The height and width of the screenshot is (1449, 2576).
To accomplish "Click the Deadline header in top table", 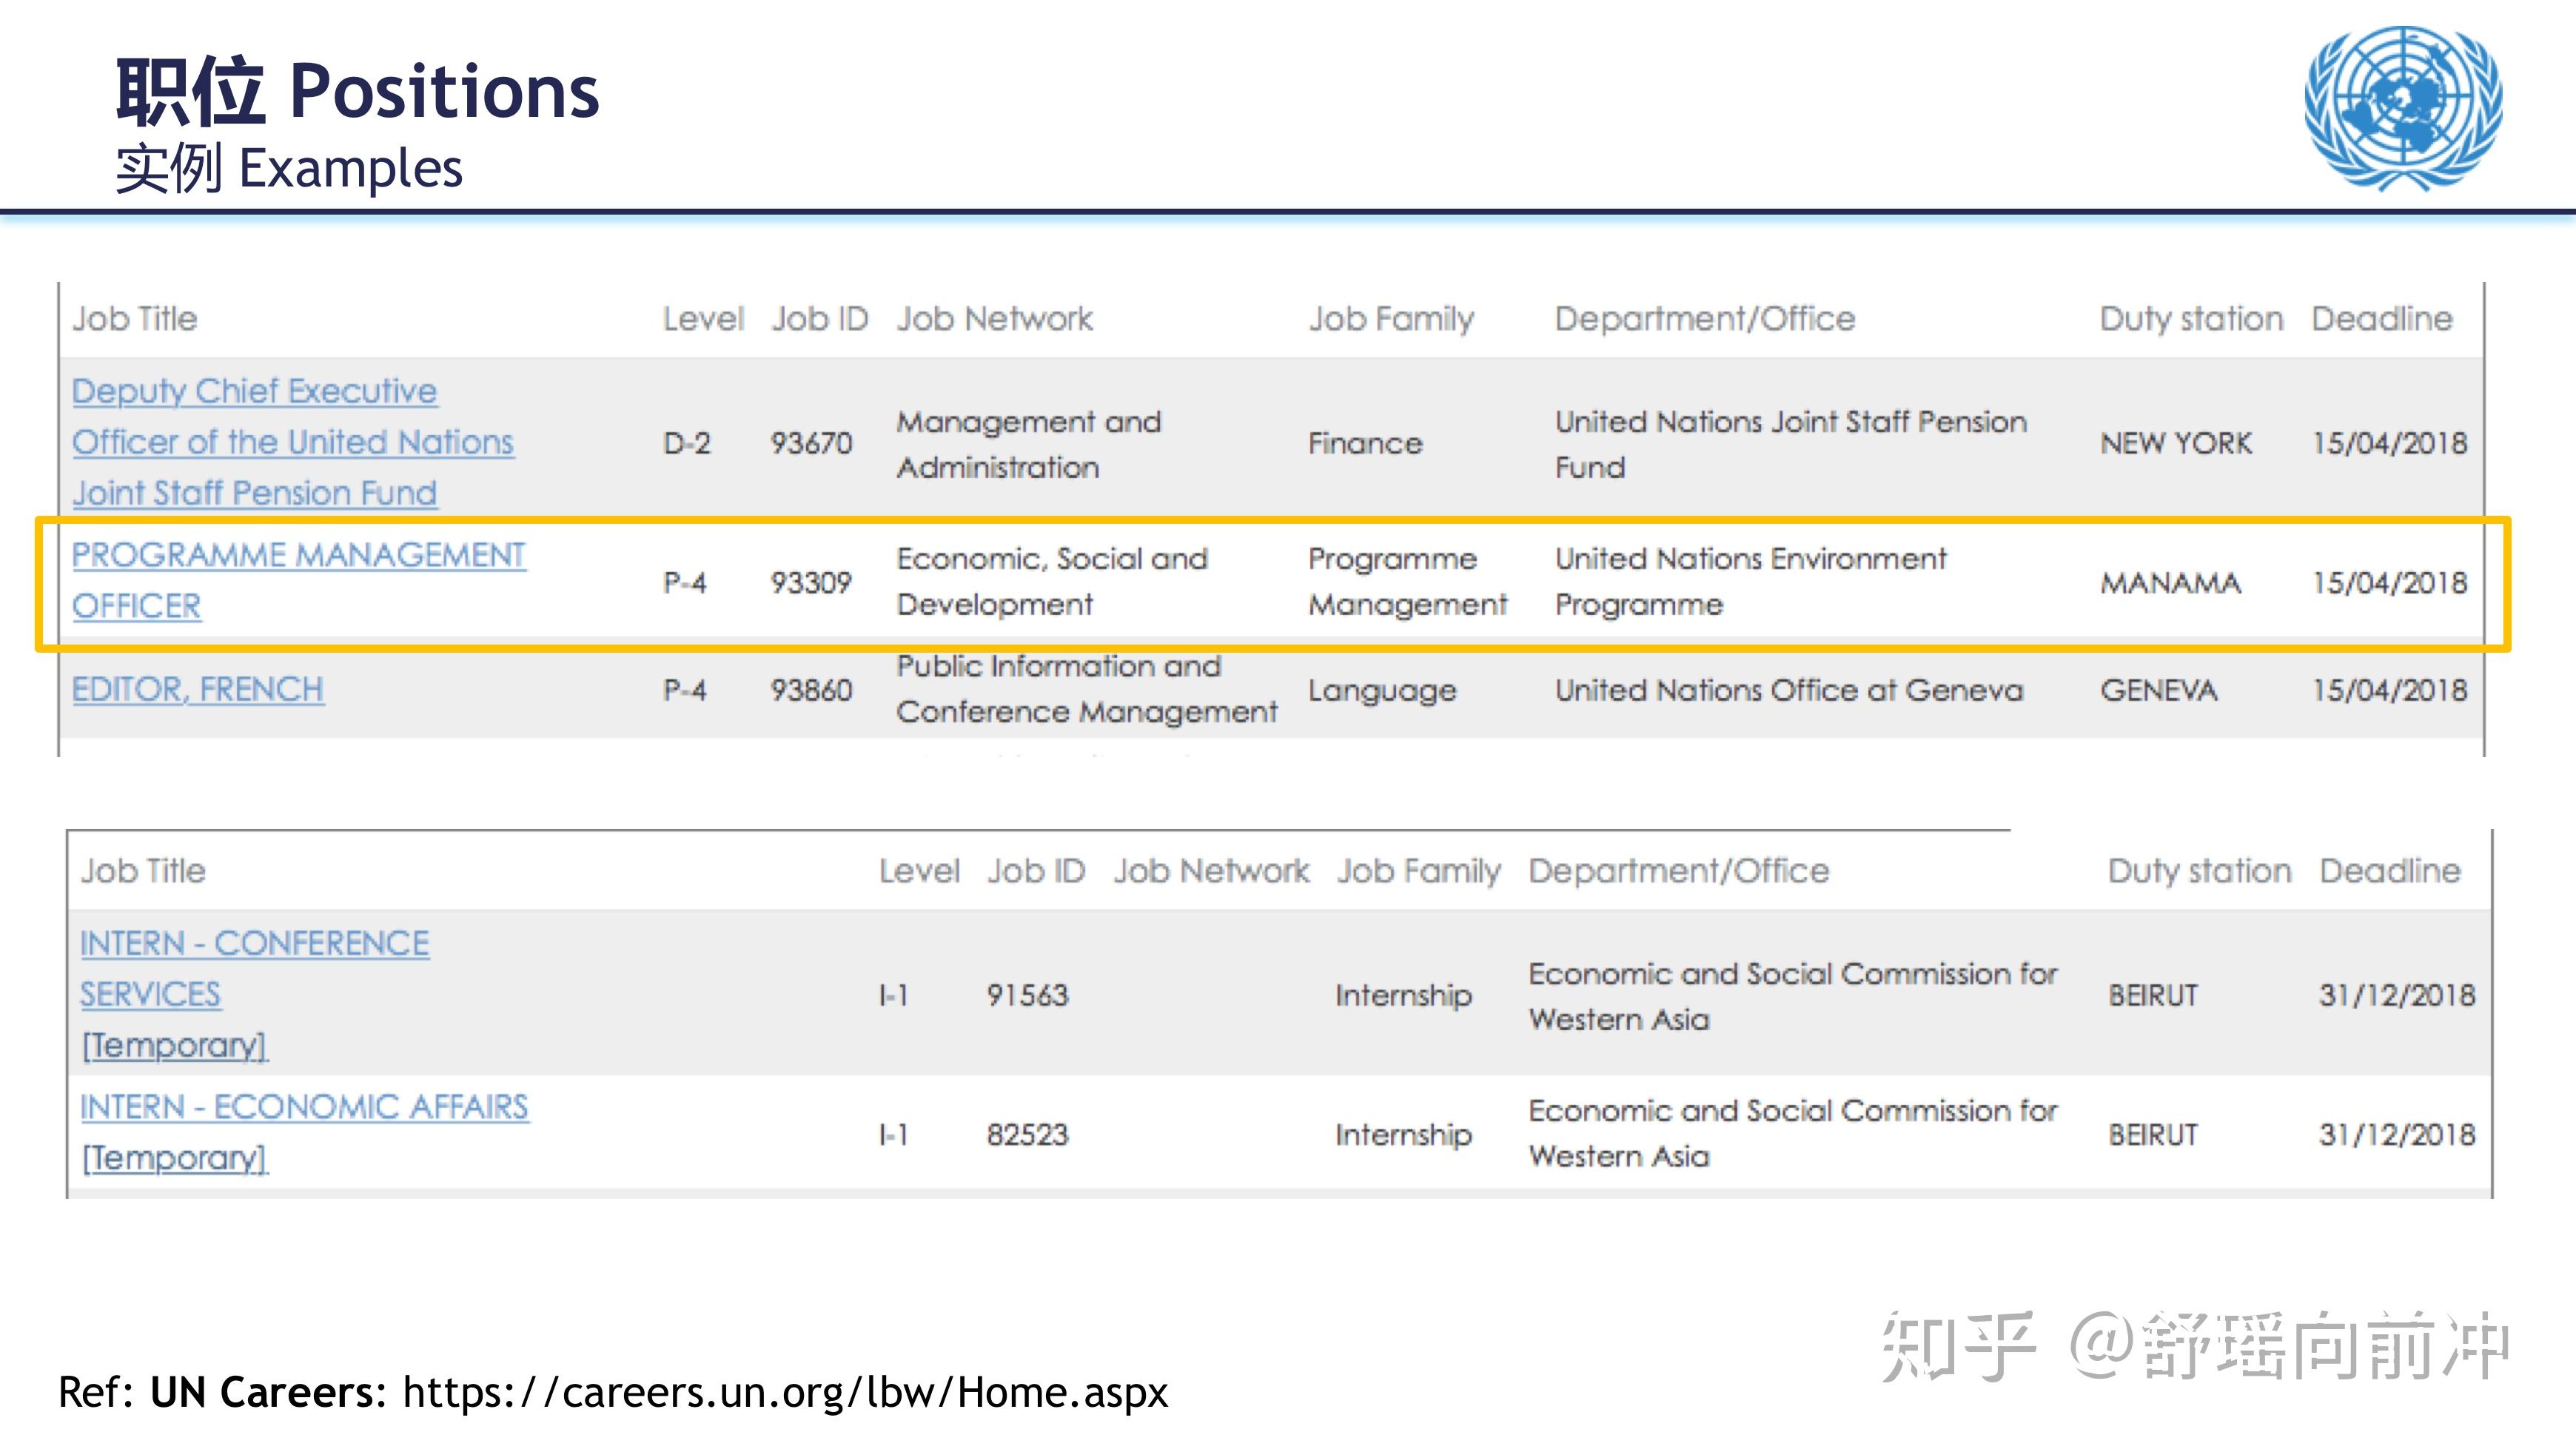I will [2381, 319].
